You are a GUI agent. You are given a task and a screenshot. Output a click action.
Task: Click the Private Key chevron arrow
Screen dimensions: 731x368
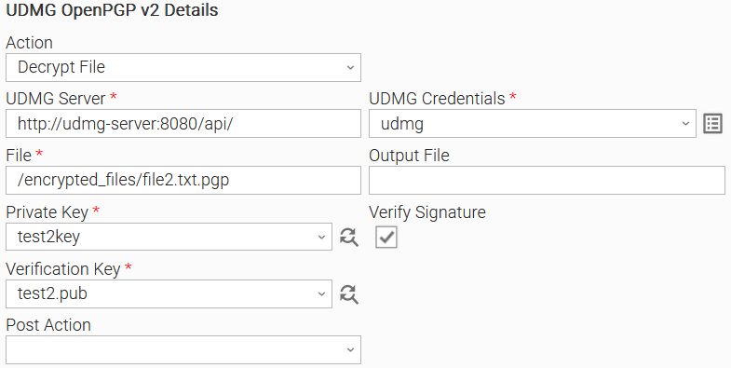[x=321, y=238]
